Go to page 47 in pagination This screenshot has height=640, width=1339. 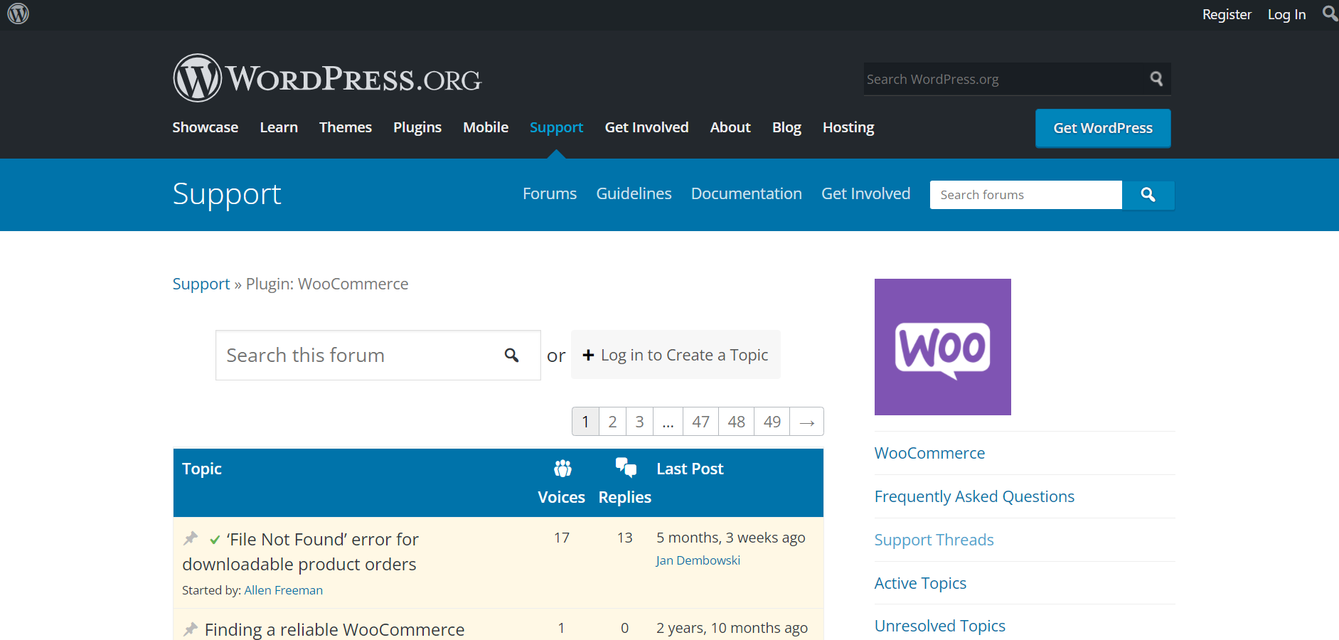[x=700, y=422]
